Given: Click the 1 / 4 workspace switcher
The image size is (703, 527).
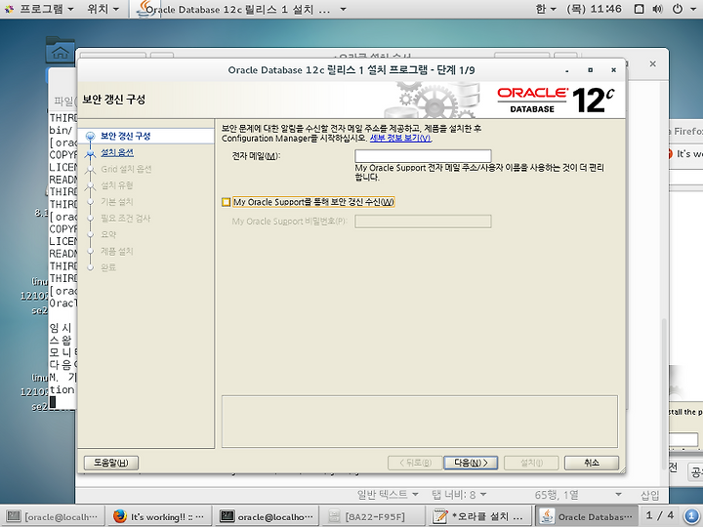Looking at the screenshot, I should (x=660, y=516).
